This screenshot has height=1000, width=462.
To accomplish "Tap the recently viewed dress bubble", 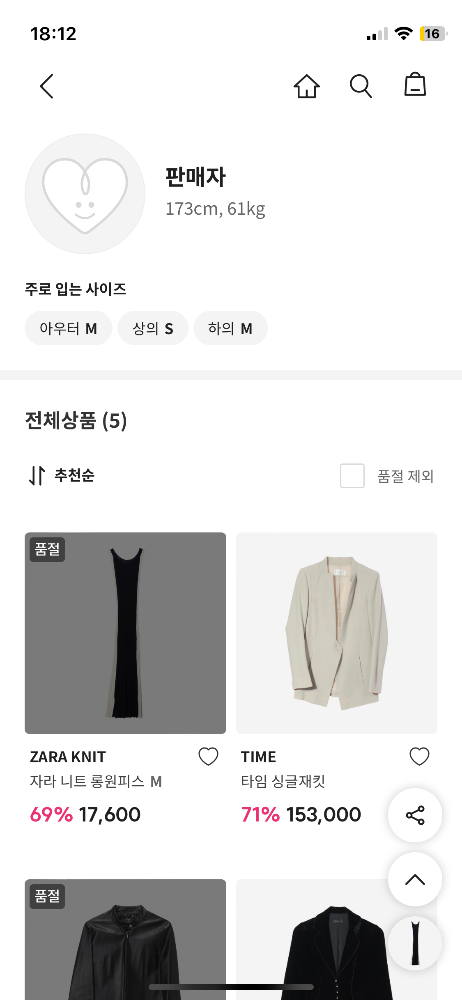I will coord(415,943).
